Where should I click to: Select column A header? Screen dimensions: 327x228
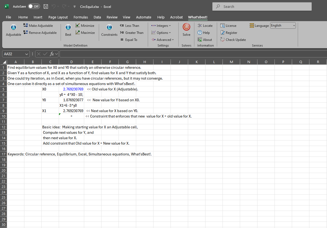click(x=16, y=62)
